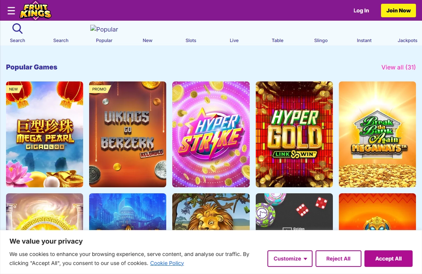The width and height of the screenshot is (422, 274).
Task: Open the golden ring temple game thumbnail
Action: point(44,212)
